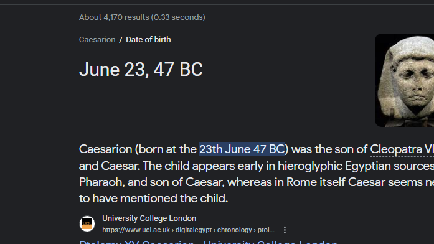
Task: Click the slash separator in the breadcrumb
Action: 121,40
